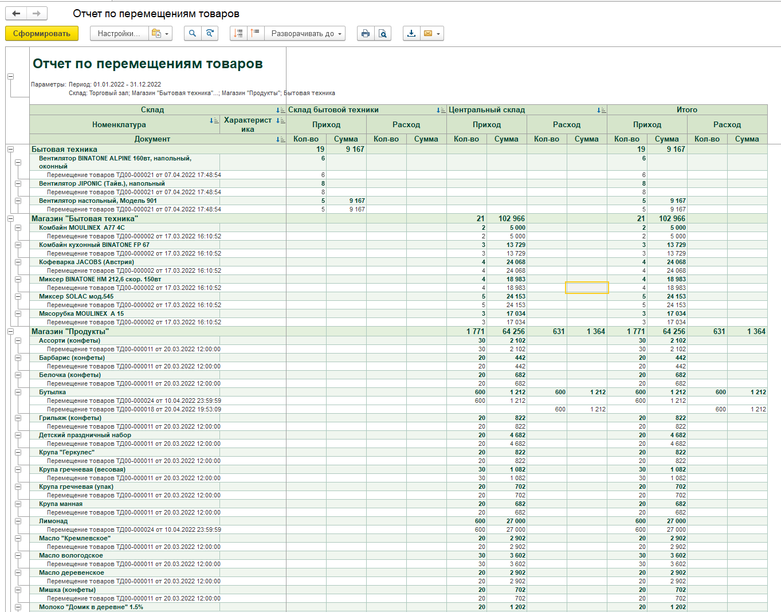This screenshot has height=612, width=781.
Task: Select the Крупа гречневая (упак) row label
Action: pos(76,487)
